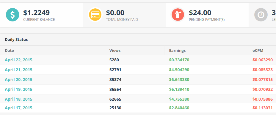This screenshot has width=276, height=137.
Task: Click the $0.00 total money paid value
Action: [x=115, y=13]
